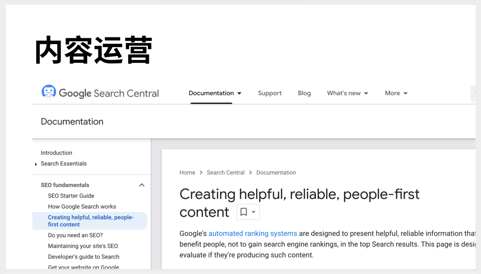The height and width of the screenshot is (274, 481).
Task: Open the More dropdown menu
Action: pyautogui.click(x=396, y=93)
